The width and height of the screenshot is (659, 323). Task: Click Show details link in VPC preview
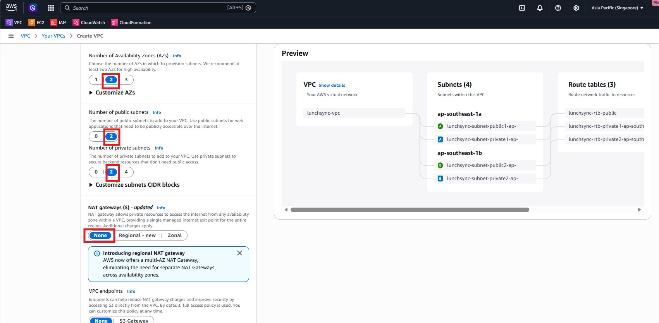(332, 85)
